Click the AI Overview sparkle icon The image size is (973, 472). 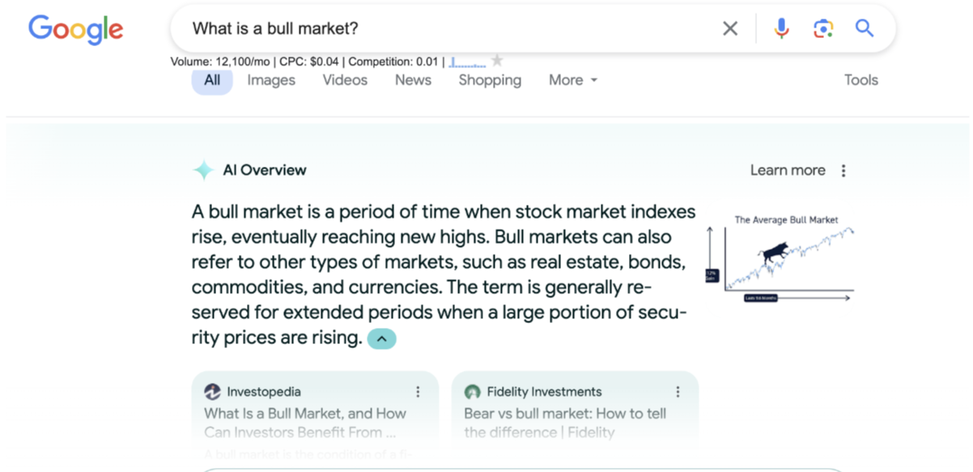pos(202,170)
